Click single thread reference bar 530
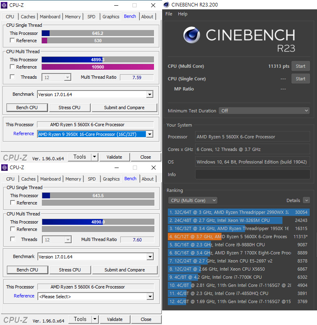 tap(98, 41)
